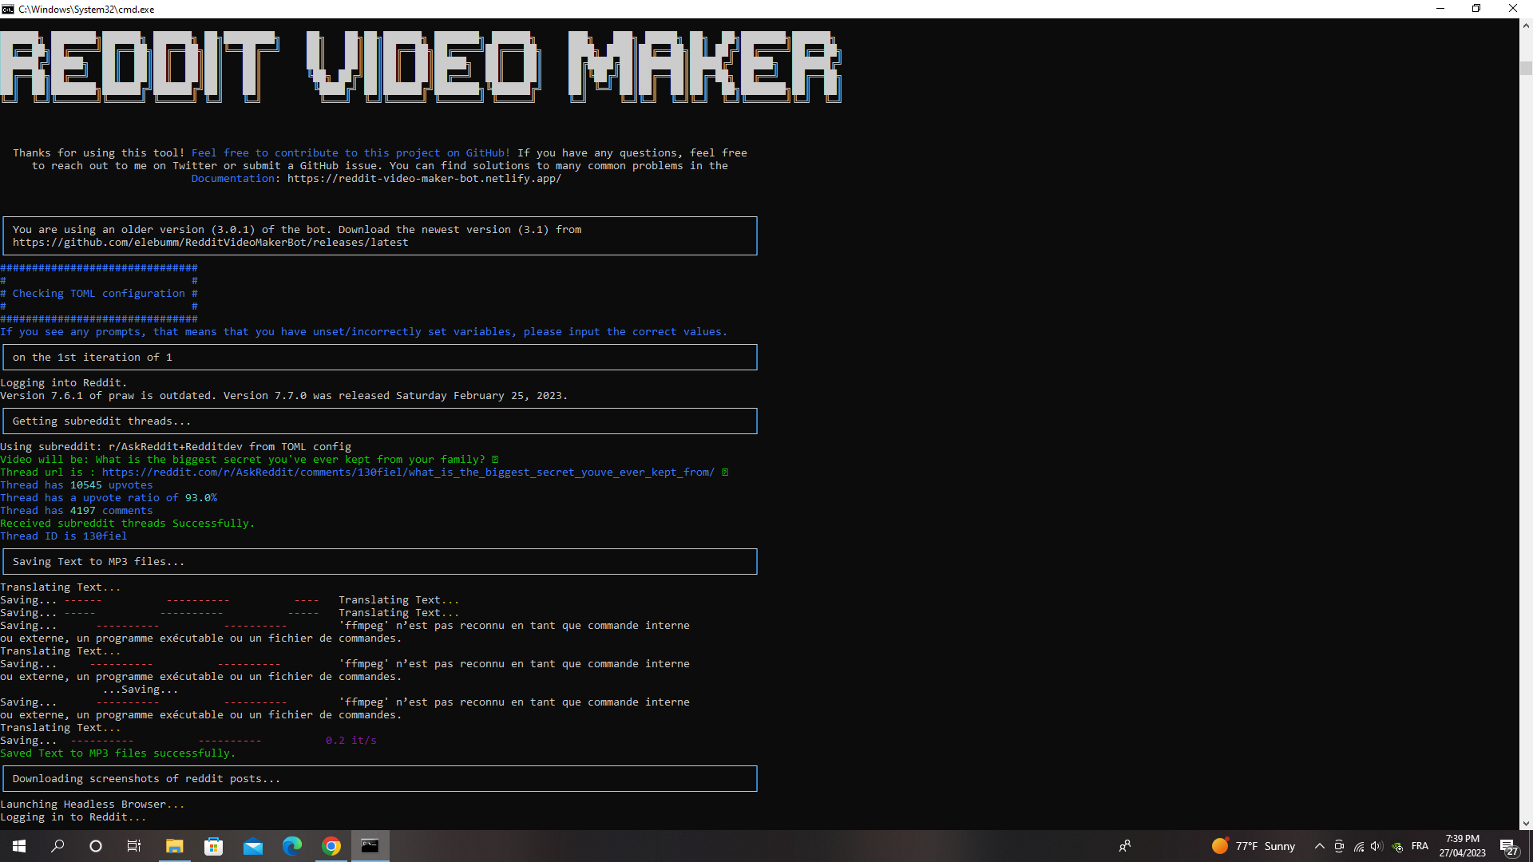
Task: Switch input language by clicking FRA
Action: click(1420, 845)
